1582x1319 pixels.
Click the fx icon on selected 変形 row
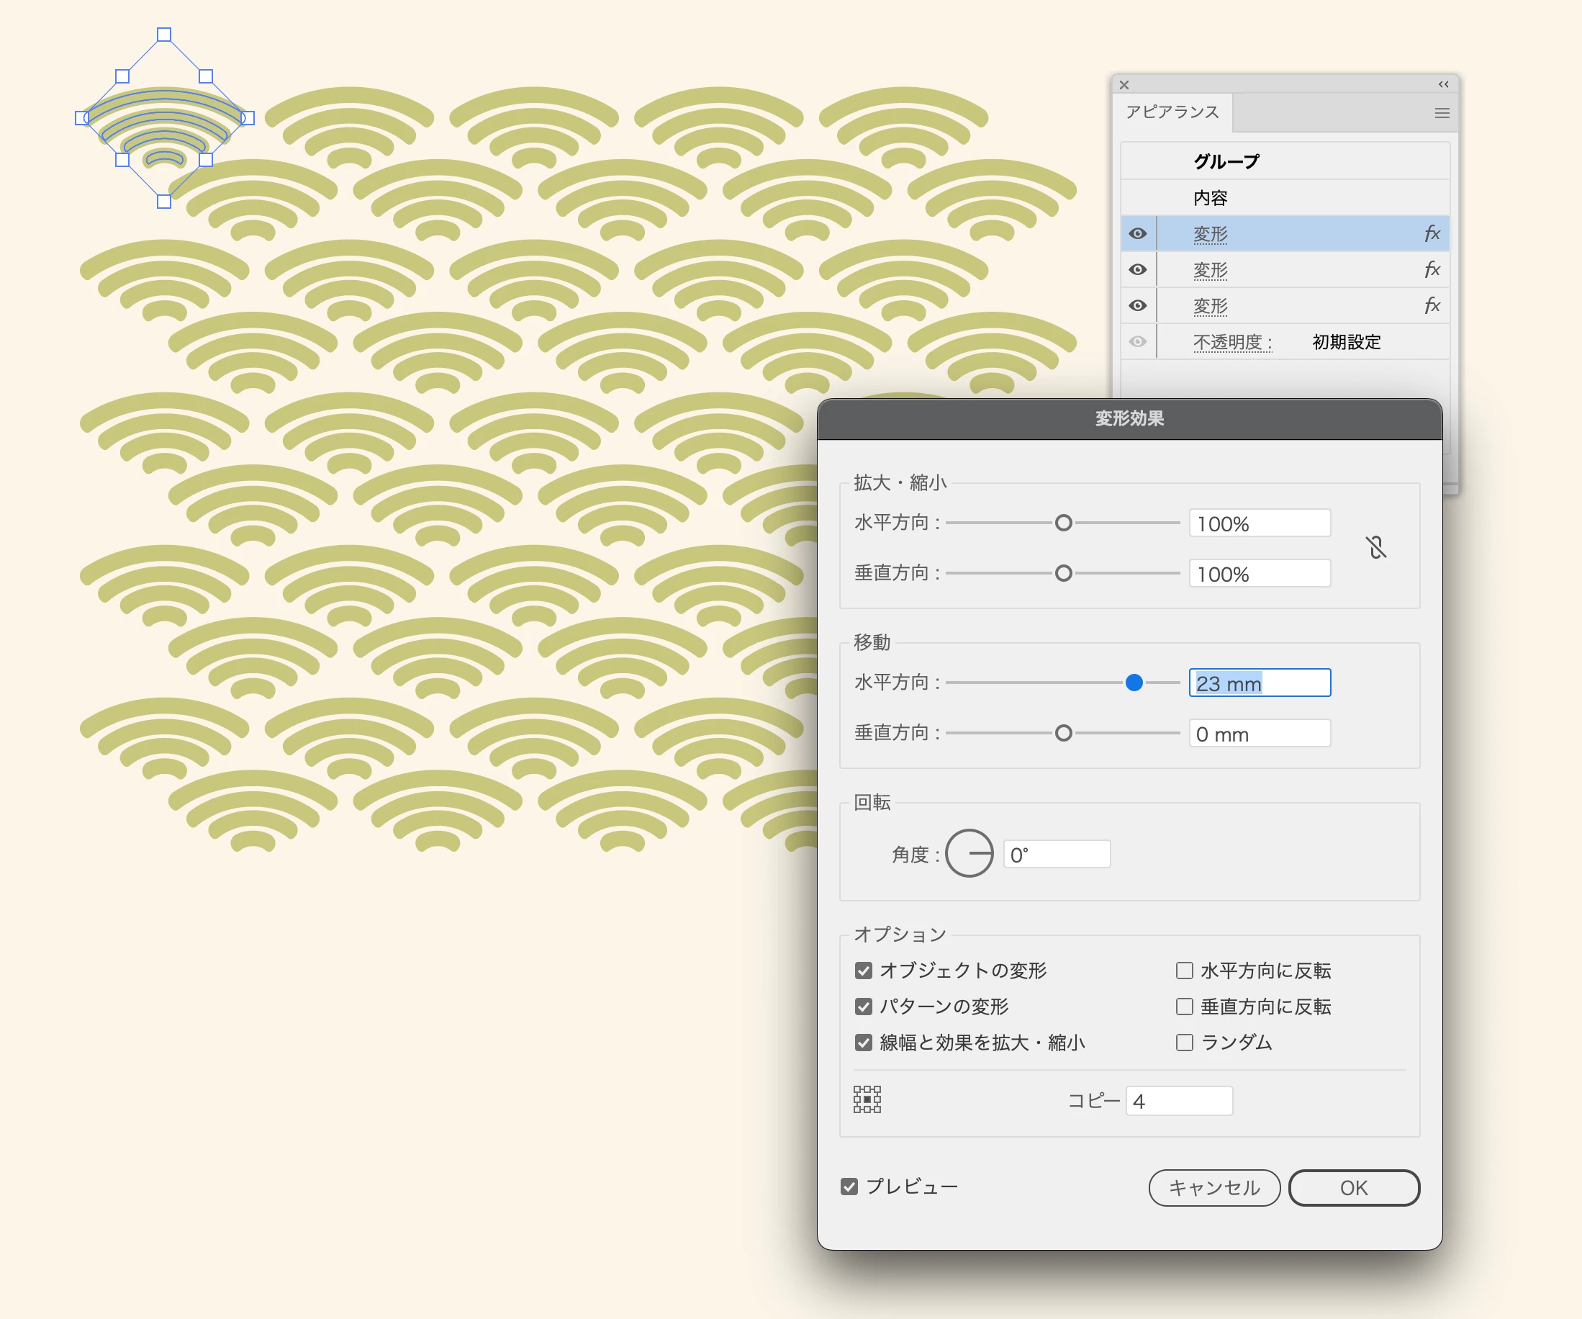point(1432,234)
